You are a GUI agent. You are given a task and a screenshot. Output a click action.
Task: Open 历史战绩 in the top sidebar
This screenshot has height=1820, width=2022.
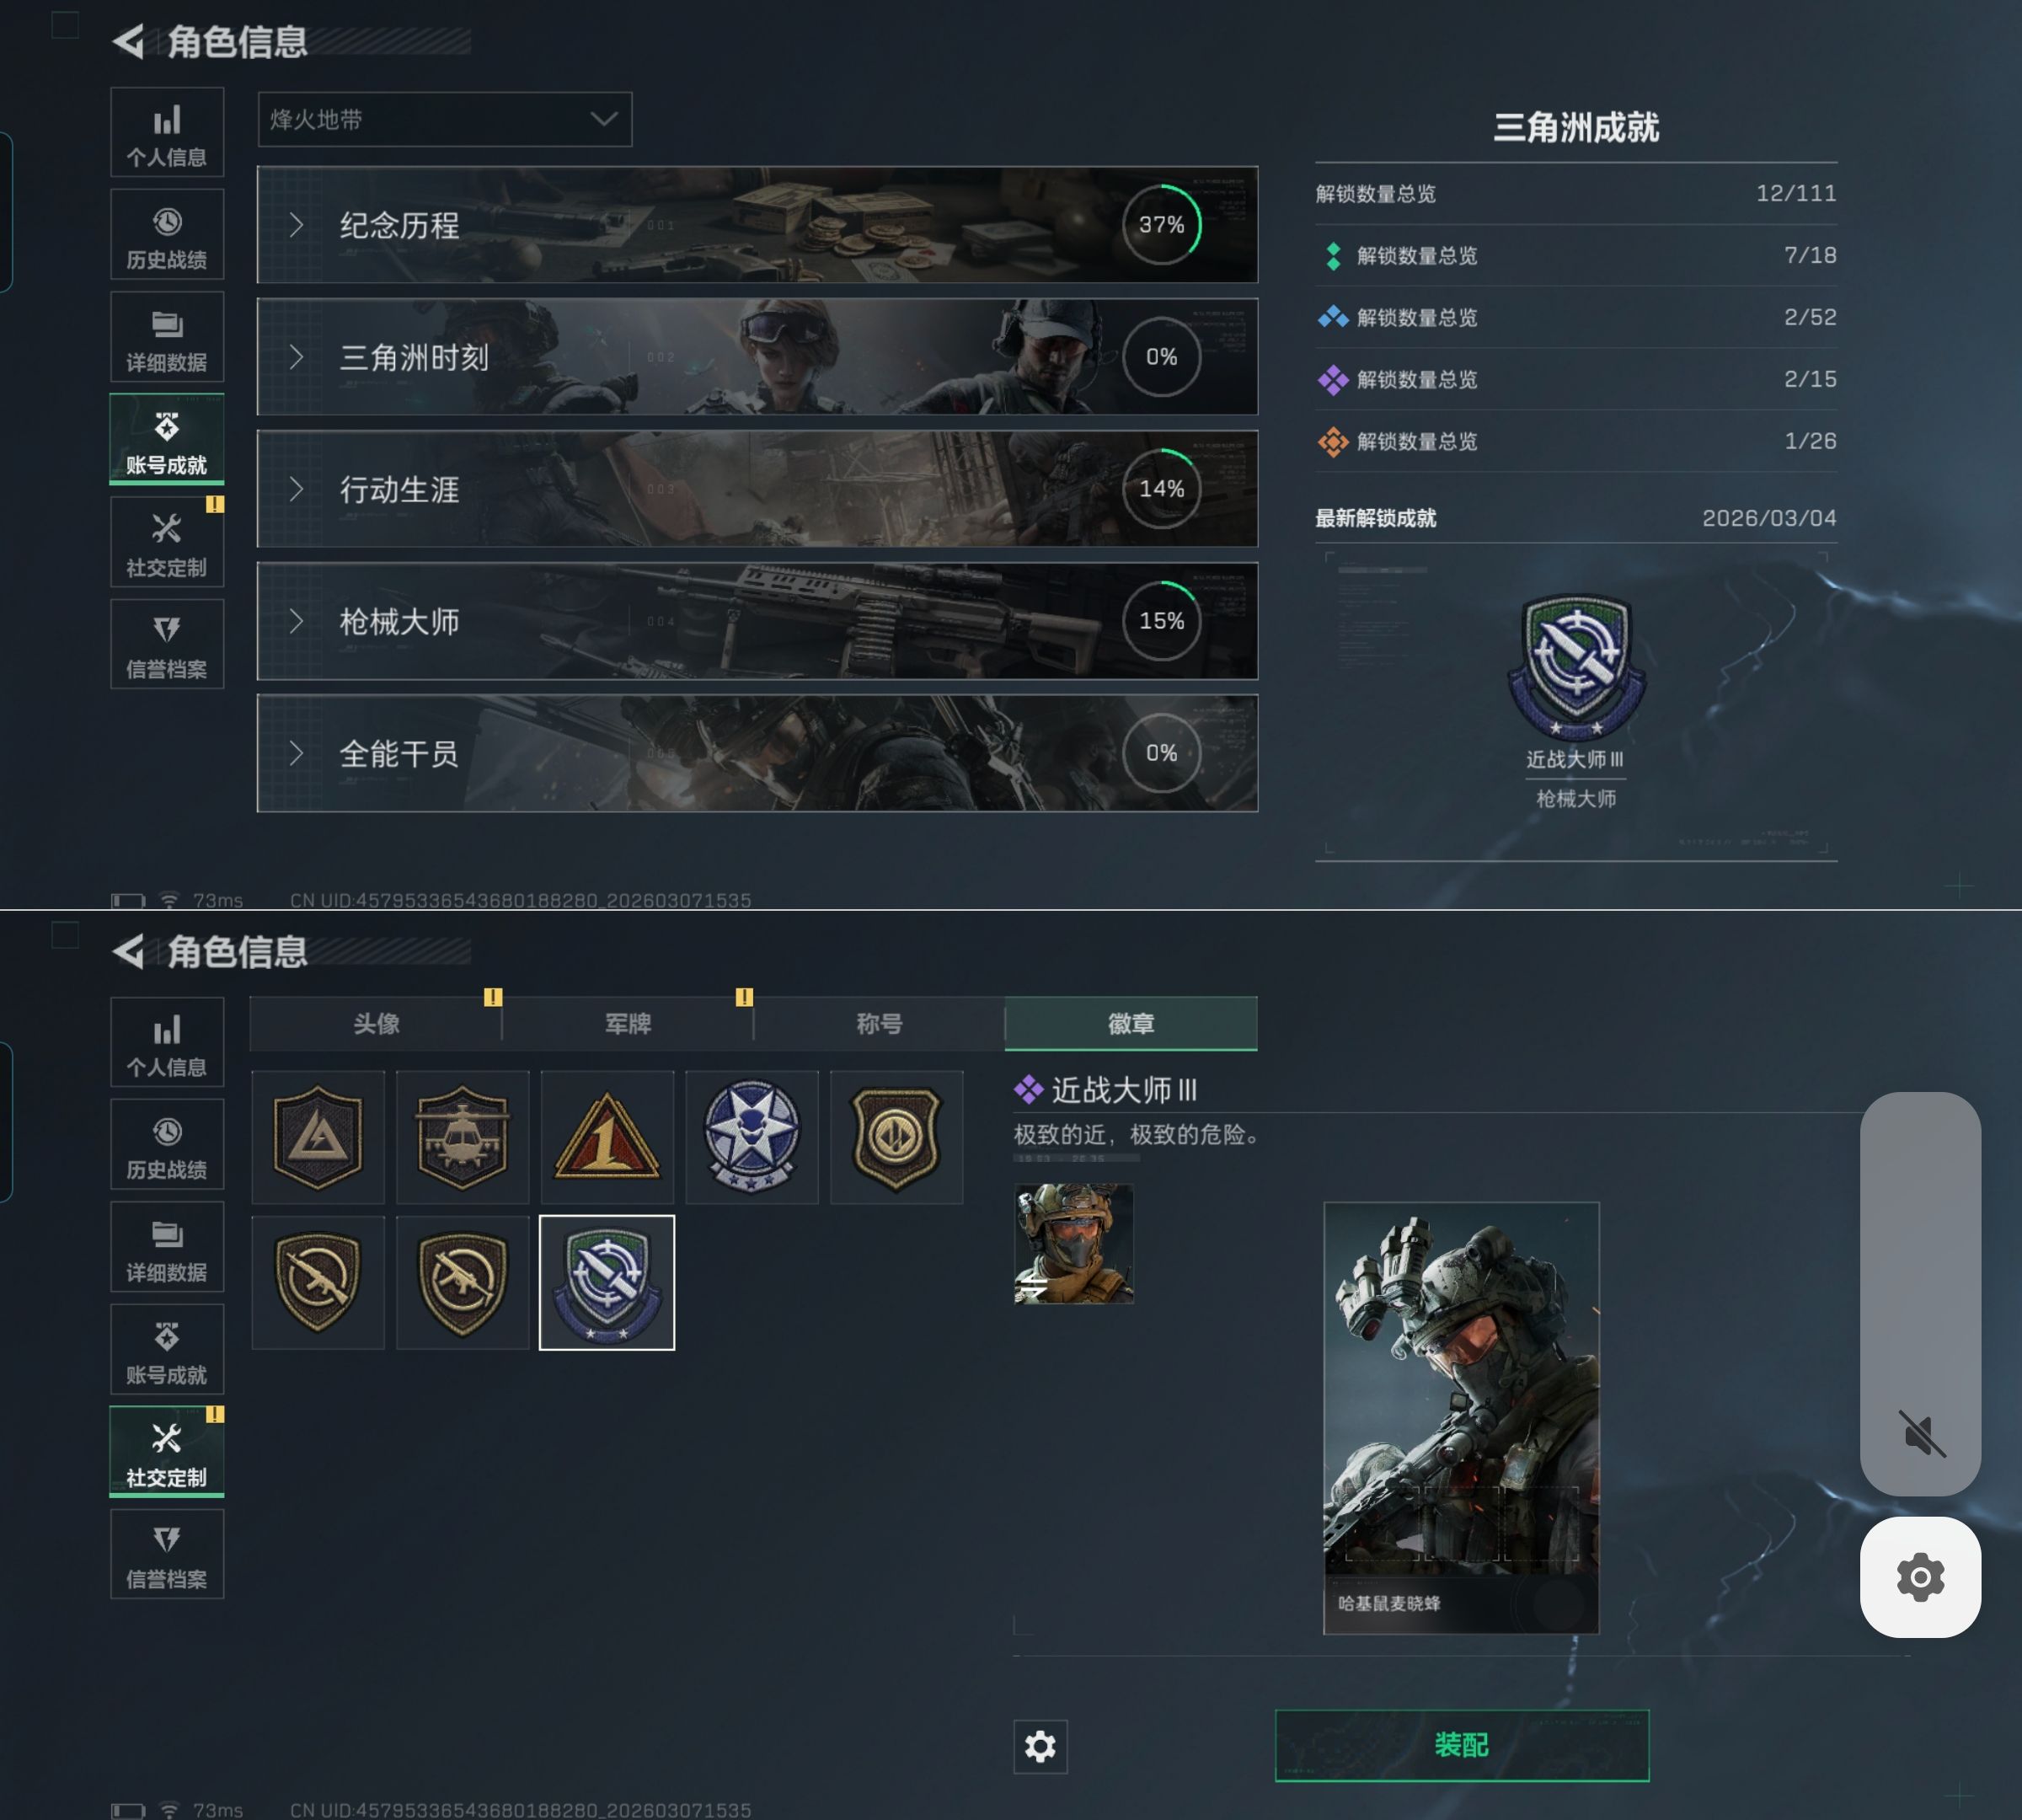(x=167, y=234)
